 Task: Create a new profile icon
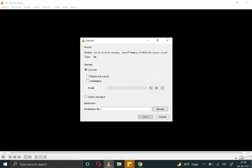pyautogui.click(x=162, y=88)
